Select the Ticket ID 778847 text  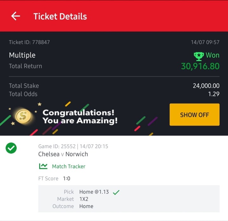click(29, 42)
